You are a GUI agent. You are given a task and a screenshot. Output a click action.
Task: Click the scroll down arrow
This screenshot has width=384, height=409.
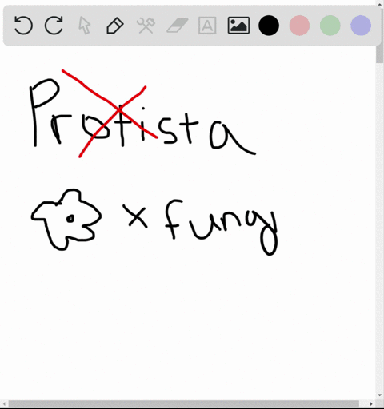379,395
